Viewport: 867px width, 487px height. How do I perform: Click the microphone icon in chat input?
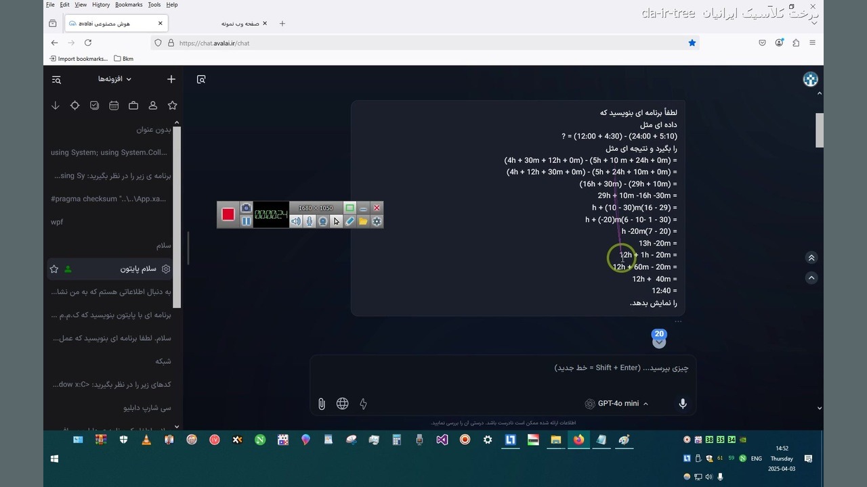pos(683,404)
